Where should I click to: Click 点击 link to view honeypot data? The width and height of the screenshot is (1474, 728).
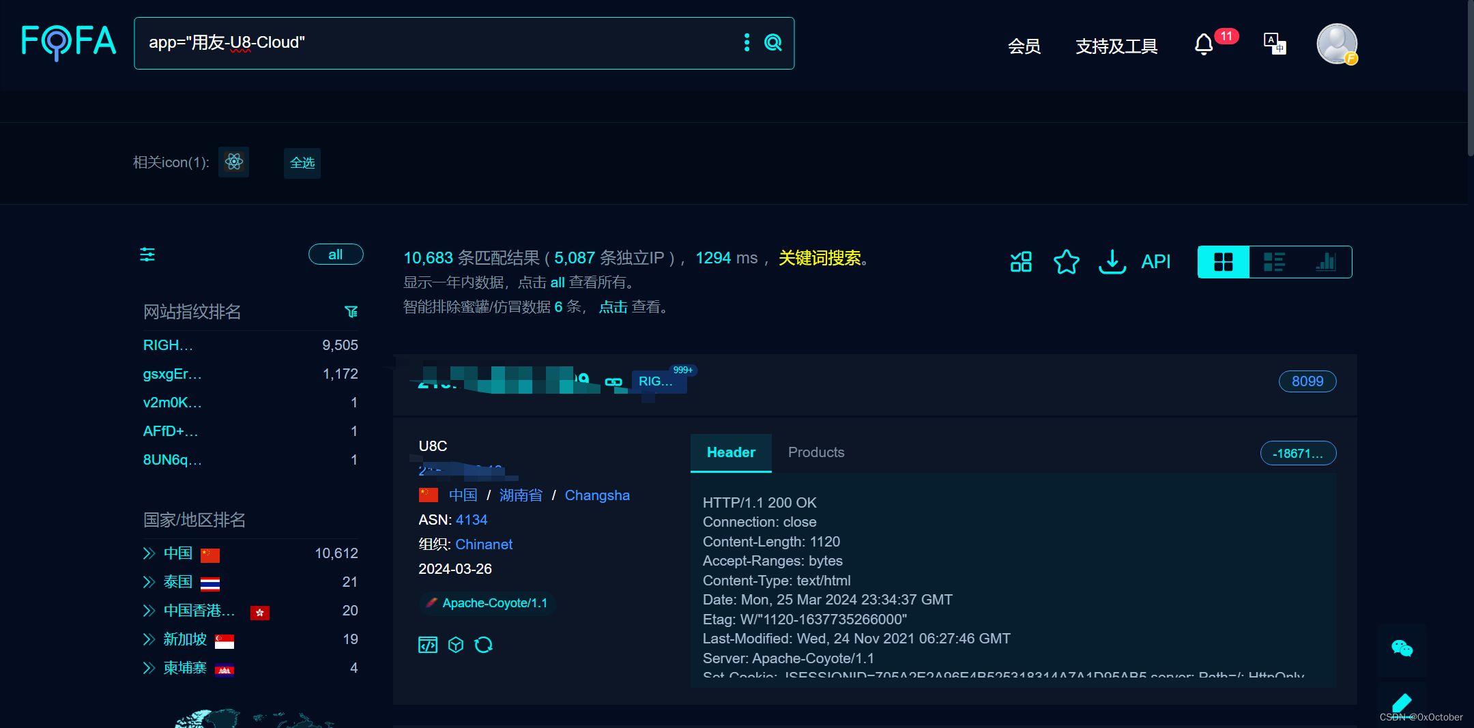pyautogui.click(x=613, y=307)
